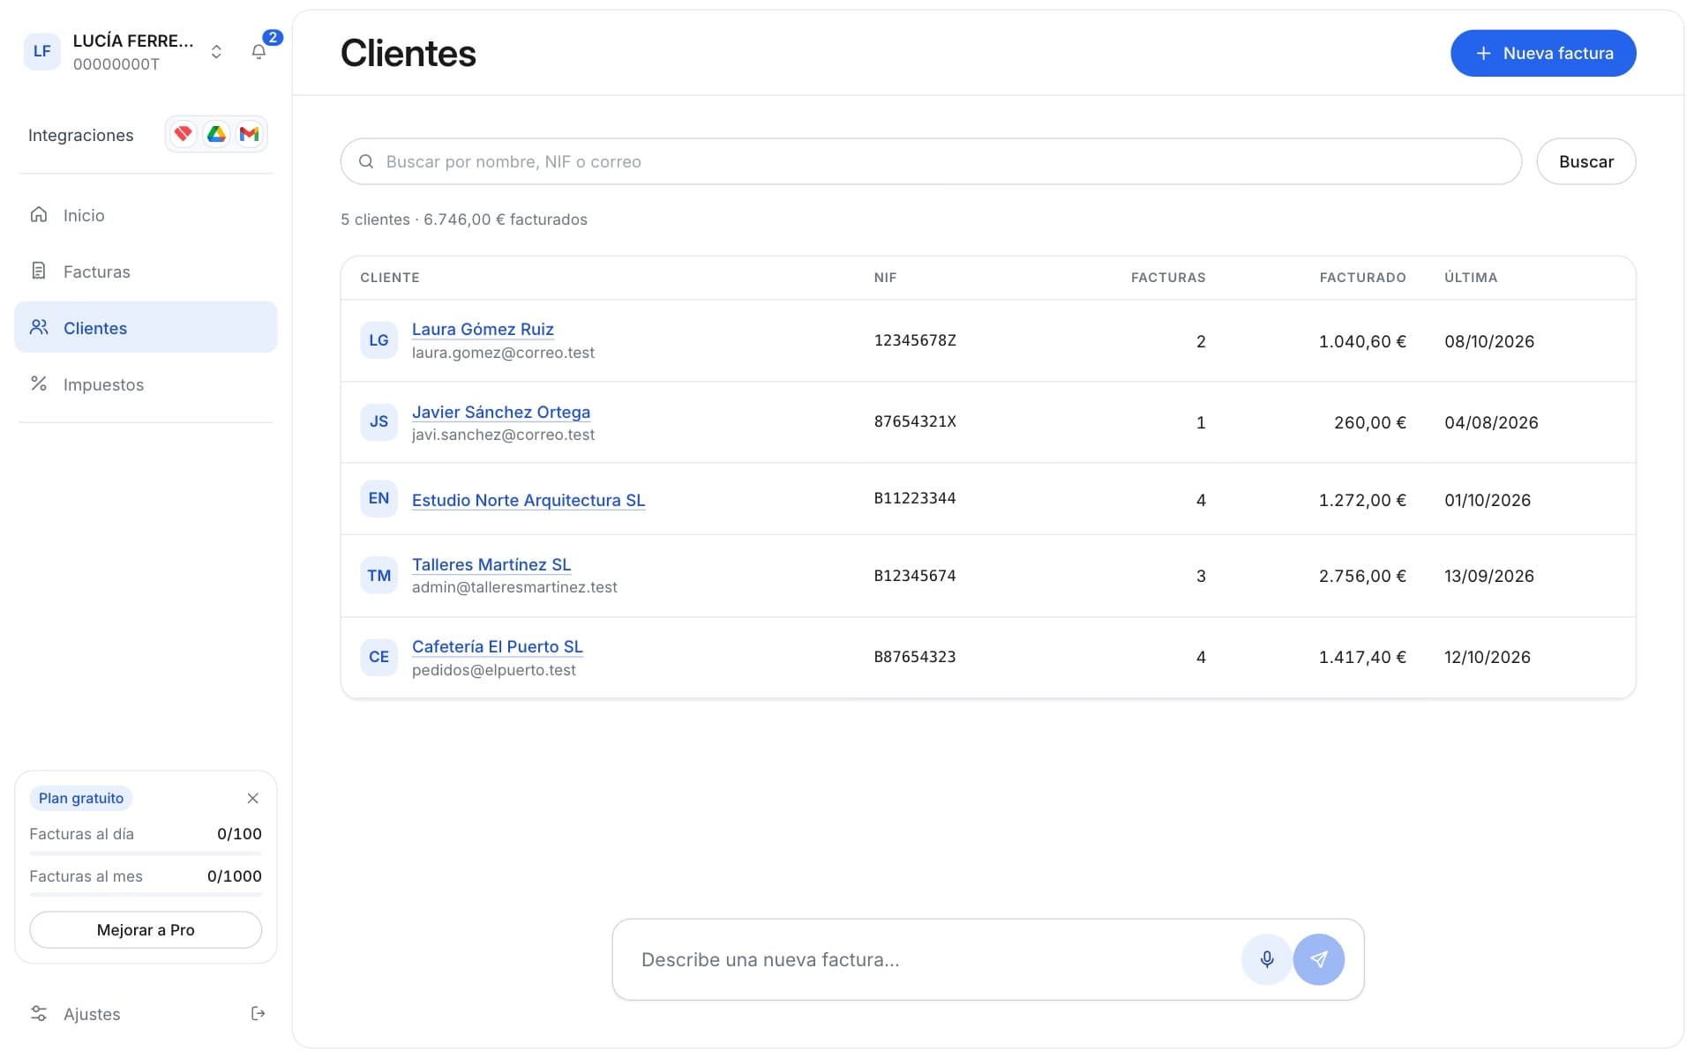Screen dimensions: 1694x1058
Task: Click the TM avatar badge
Action: point(379,576)
